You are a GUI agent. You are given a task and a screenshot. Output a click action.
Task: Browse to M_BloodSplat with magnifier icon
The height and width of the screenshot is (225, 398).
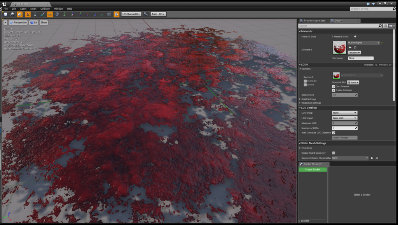[355, 47]
